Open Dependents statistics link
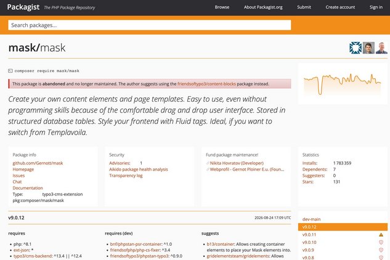The height and width of the screenshot is (260, 390). (315, 169)
